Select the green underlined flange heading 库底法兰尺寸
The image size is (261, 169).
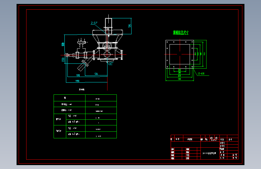point(181,32)
